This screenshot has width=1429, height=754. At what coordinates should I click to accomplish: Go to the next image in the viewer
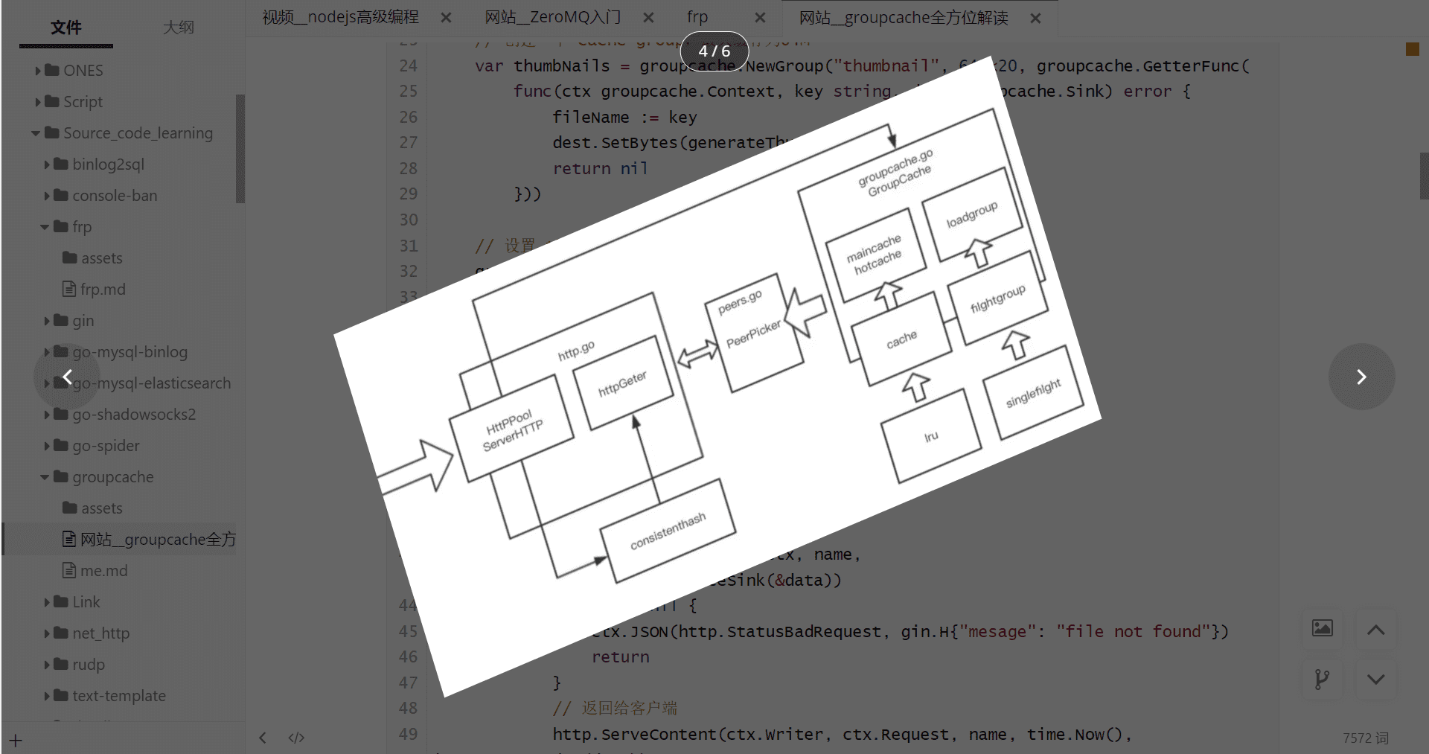coord(1361,377)
